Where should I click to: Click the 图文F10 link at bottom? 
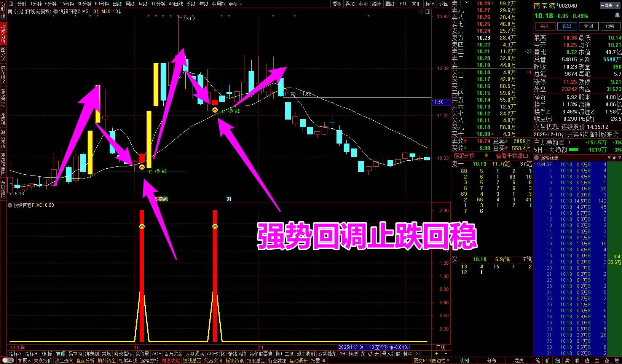tap(422, 361)
